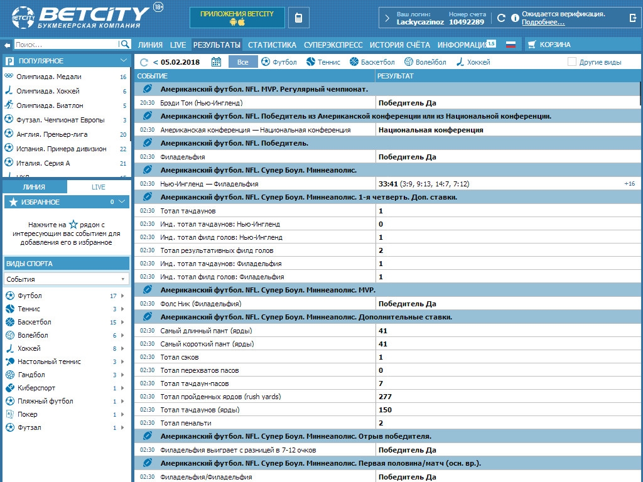Open the Корзина cart

pos(549,45)
